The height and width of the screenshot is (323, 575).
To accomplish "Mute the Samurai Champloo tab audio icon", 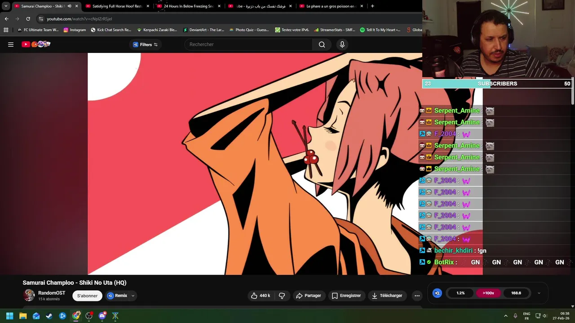I will click(x=69, y=6).
